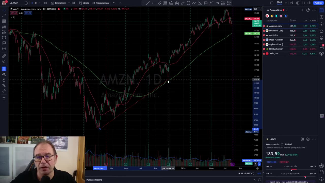Viewport: 325px width, 183px height.
Task: Undo the last chart action
Action: pos(114,3)
